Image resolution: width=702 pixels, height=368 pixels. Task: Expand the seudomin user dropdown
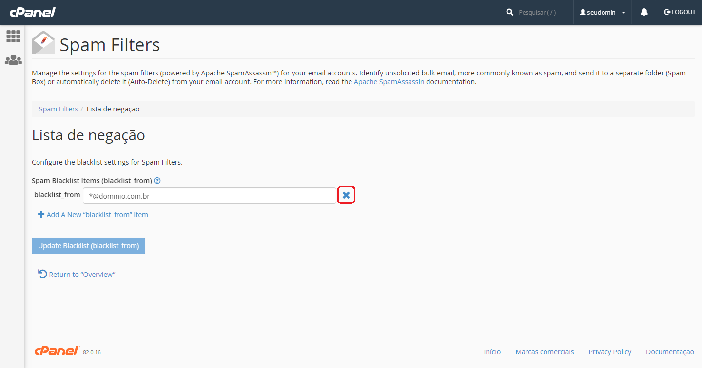[603, 12]
